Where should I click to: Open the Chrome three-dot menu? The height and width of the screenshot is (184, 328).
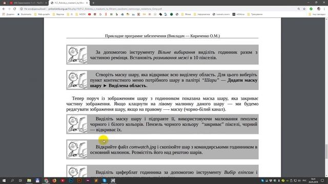pyautogui.click(x=324, y=9)
